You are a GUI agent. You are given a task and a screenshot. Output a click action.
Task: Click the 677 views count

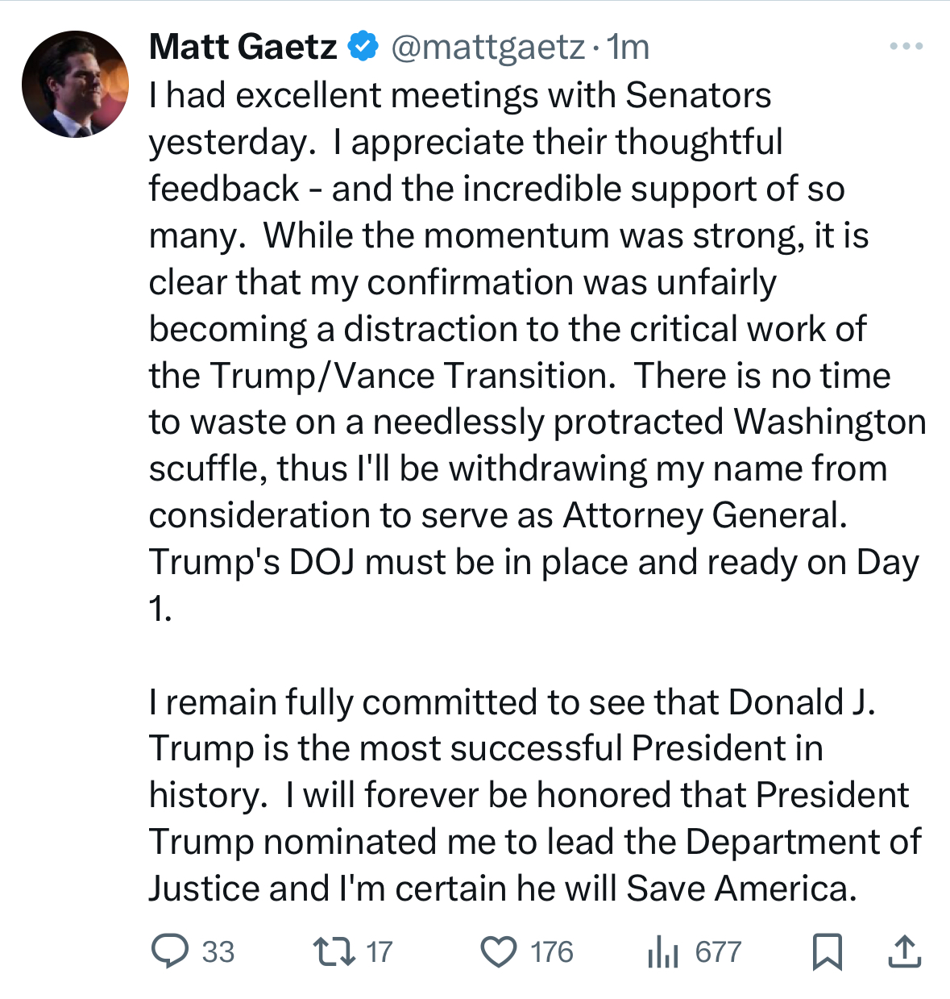click(x=718, y=952)
